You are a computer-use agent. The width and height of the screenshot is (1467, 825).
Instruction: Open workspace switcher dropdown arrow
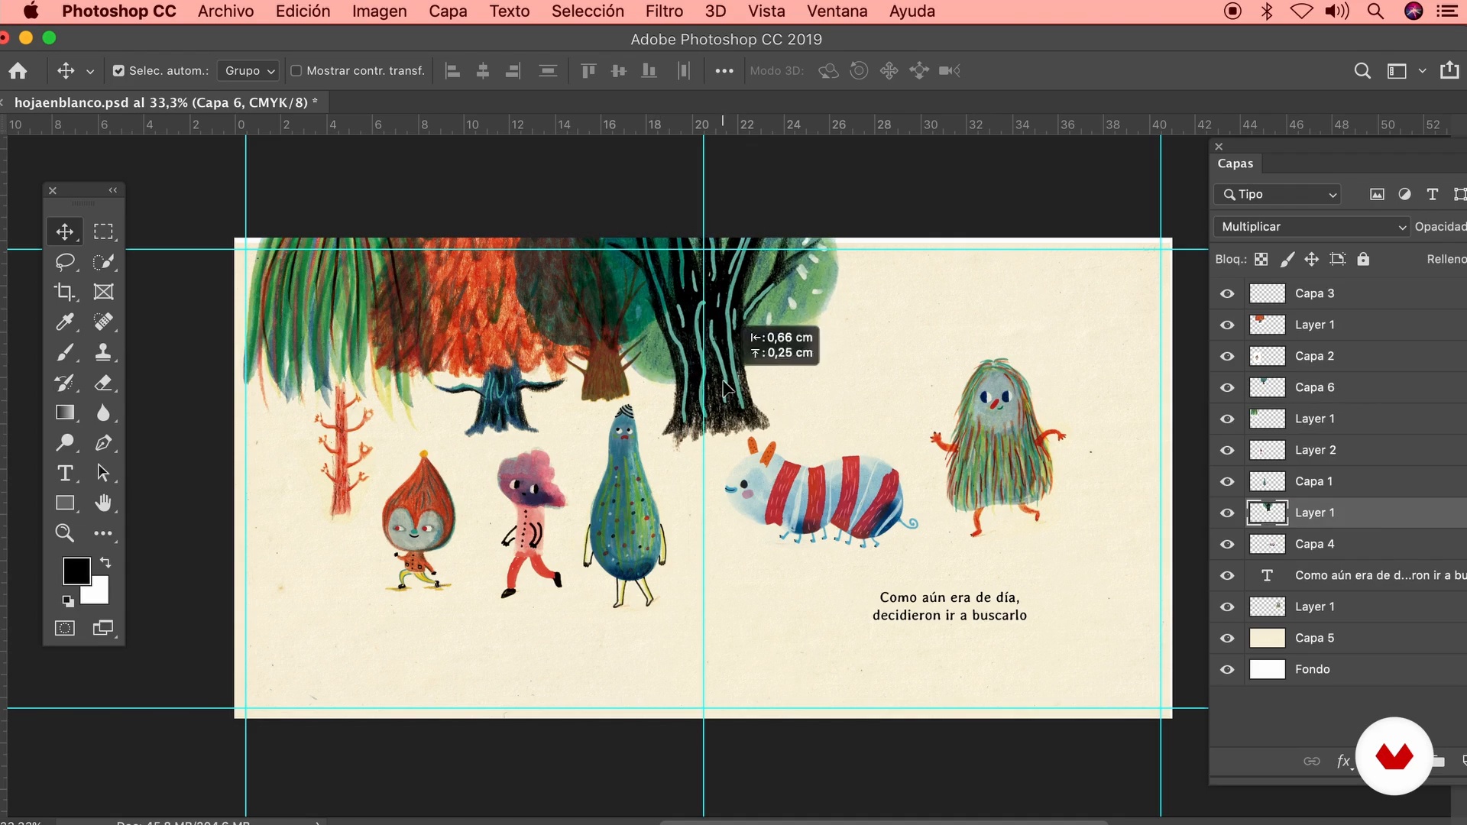1422,70
